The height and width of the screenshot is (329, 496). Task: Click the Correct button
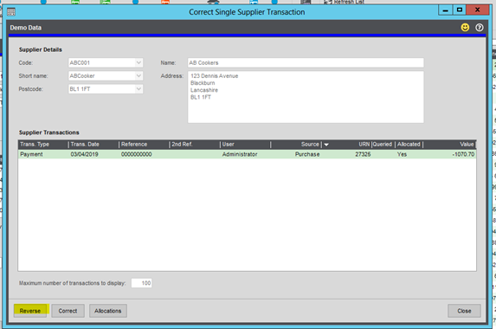coord(68,311)
